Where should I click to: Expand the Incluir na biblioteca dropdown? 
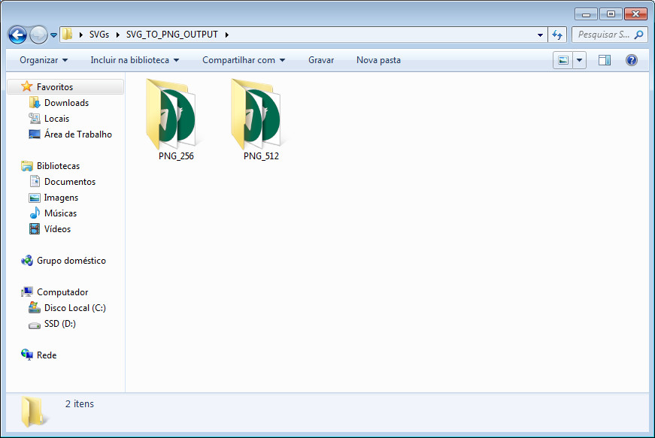(x=134, y=59)
